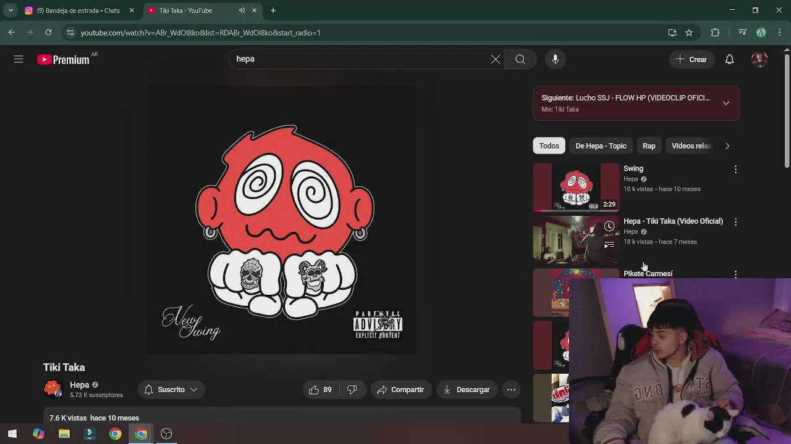Screen dimensions: 791x444
Task: Select the Videos relacionados chip
Action: point(691,146)
